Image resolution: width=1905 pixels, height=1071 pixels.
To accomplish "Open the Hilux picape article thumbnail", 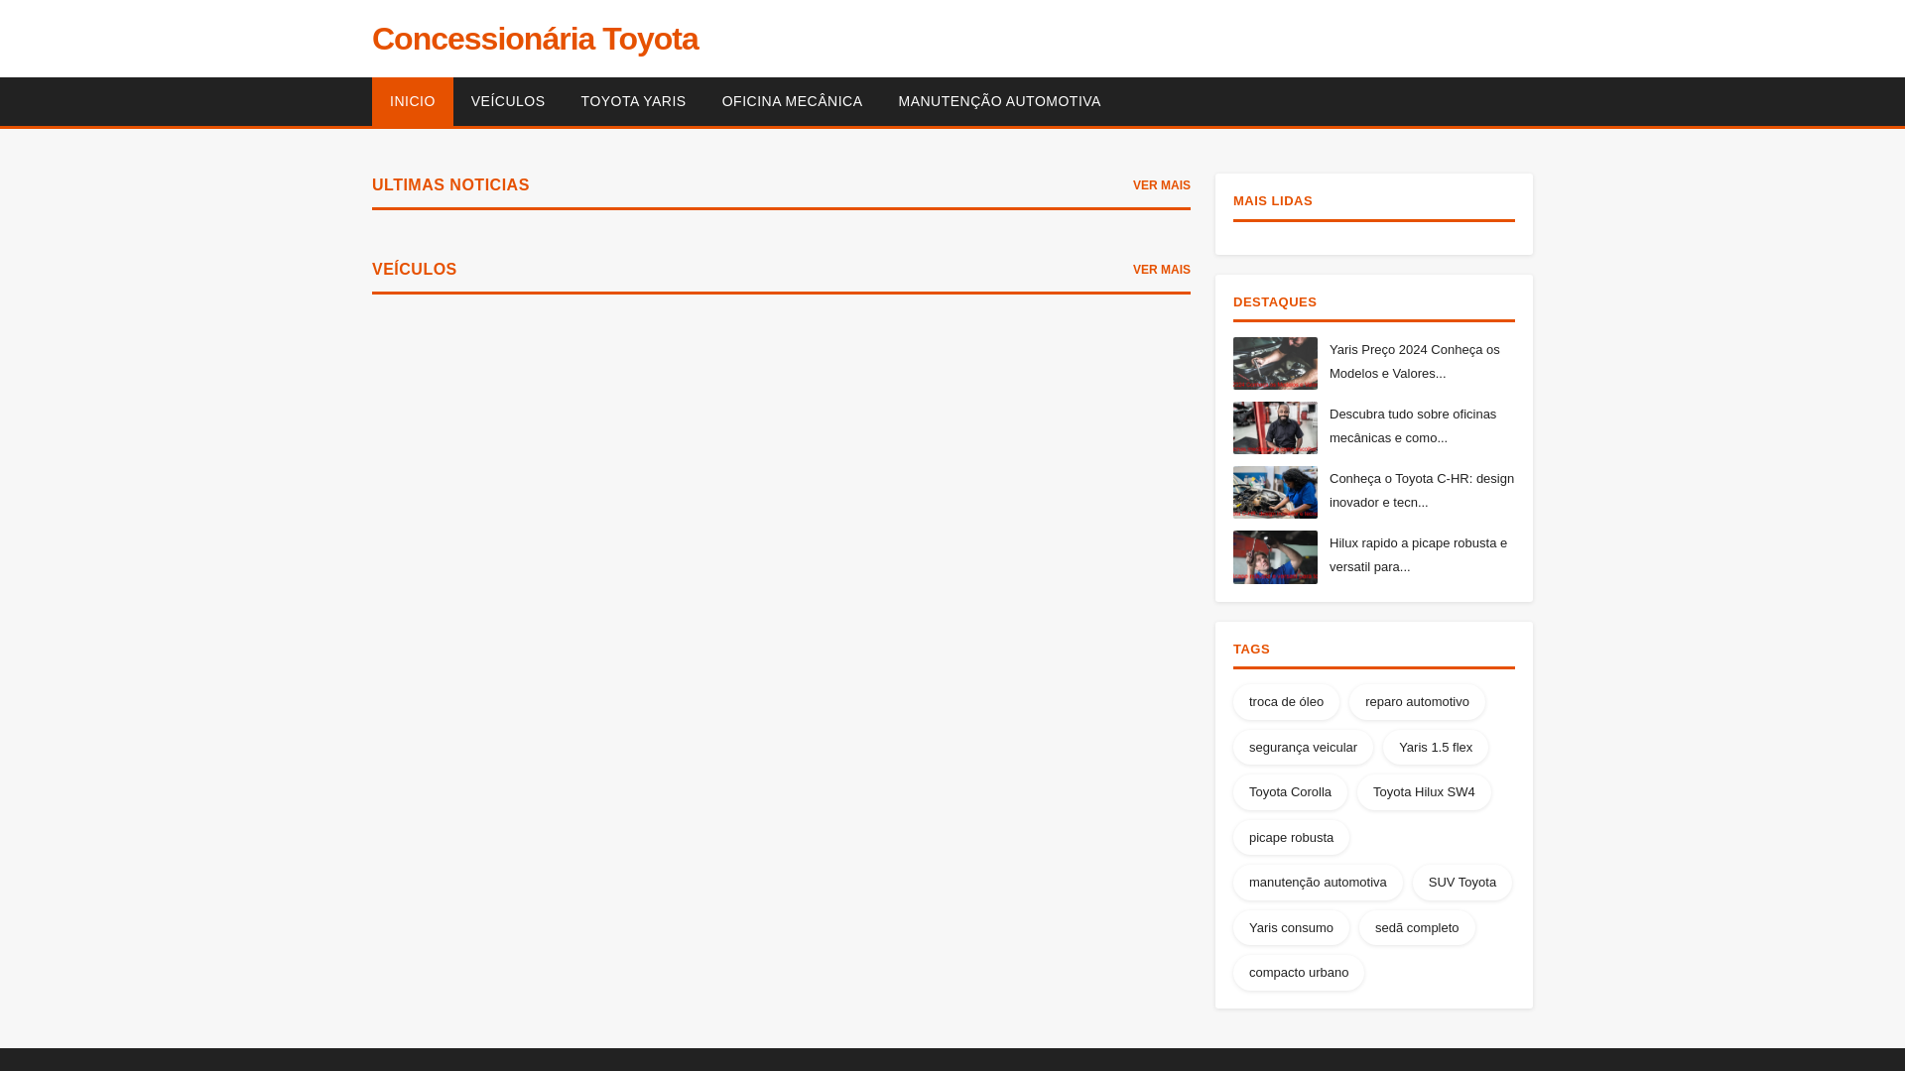I will pos(1275,557).
